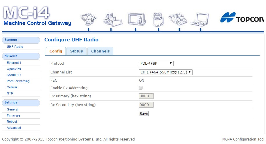Screen dimensions: 266x144
Task: Focus the Rx Secondary hex string field
Action: click(146, 105)
